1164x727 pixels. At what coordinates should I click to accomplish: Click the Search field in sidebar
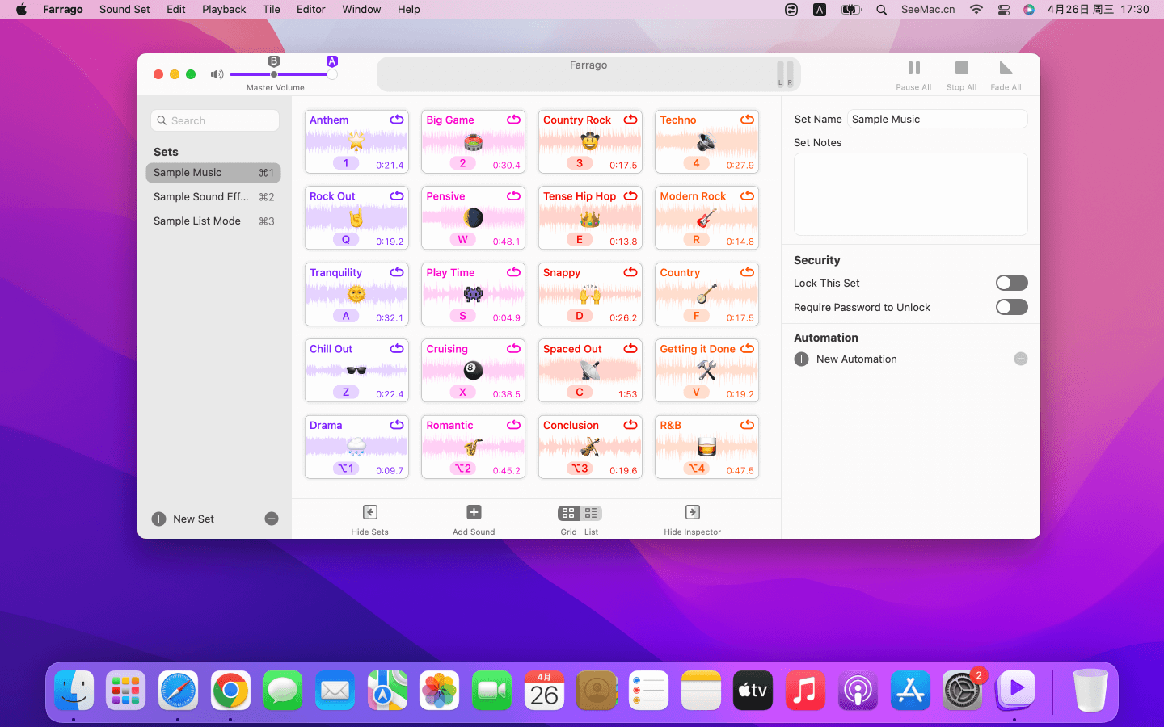pyautogui.click(x=215, y=120)
